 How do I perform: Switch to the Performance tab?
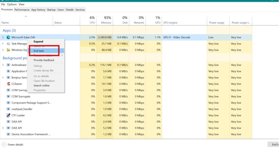[22, 10]
